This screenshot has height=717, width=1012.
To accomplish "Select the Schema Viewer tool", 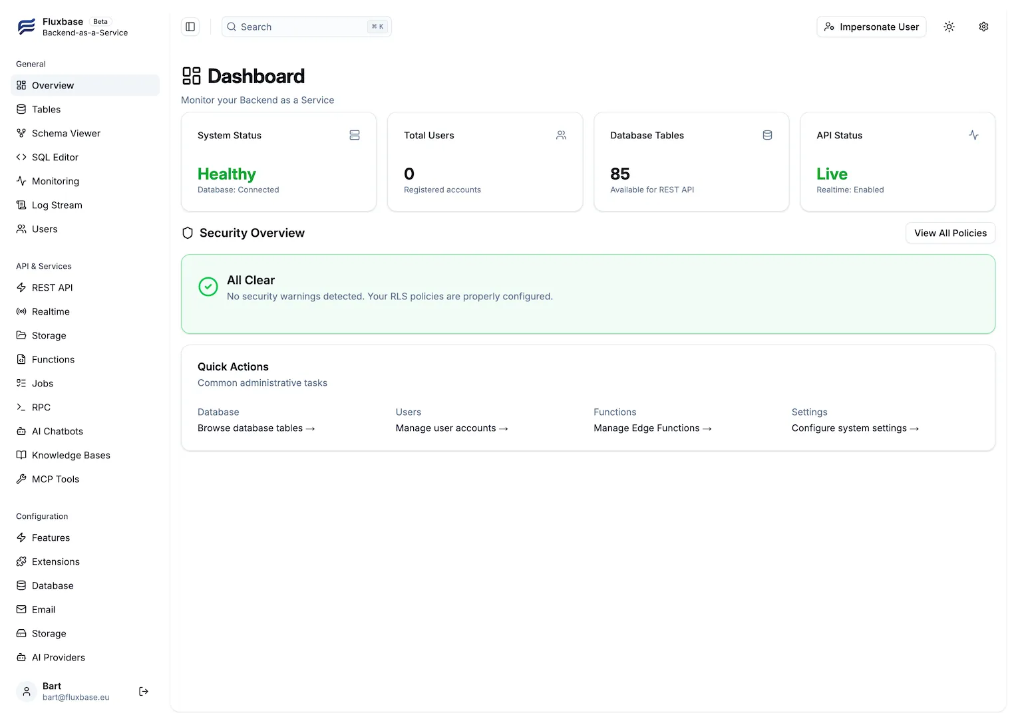I will click(x=65, y=133).
